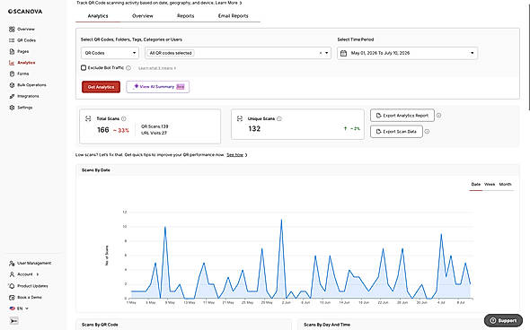Viewport: 530px width, 330px height.
Task: Collapse sidebar using bottom arrow icon
Action: [13, 320]
